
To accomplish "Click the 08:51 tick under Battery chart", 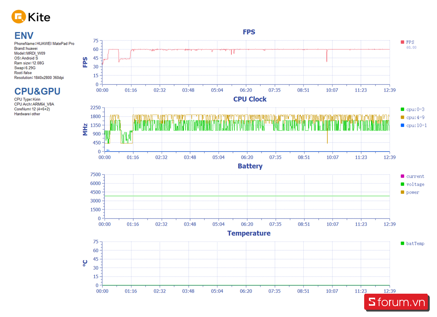I will pos(304,224).
